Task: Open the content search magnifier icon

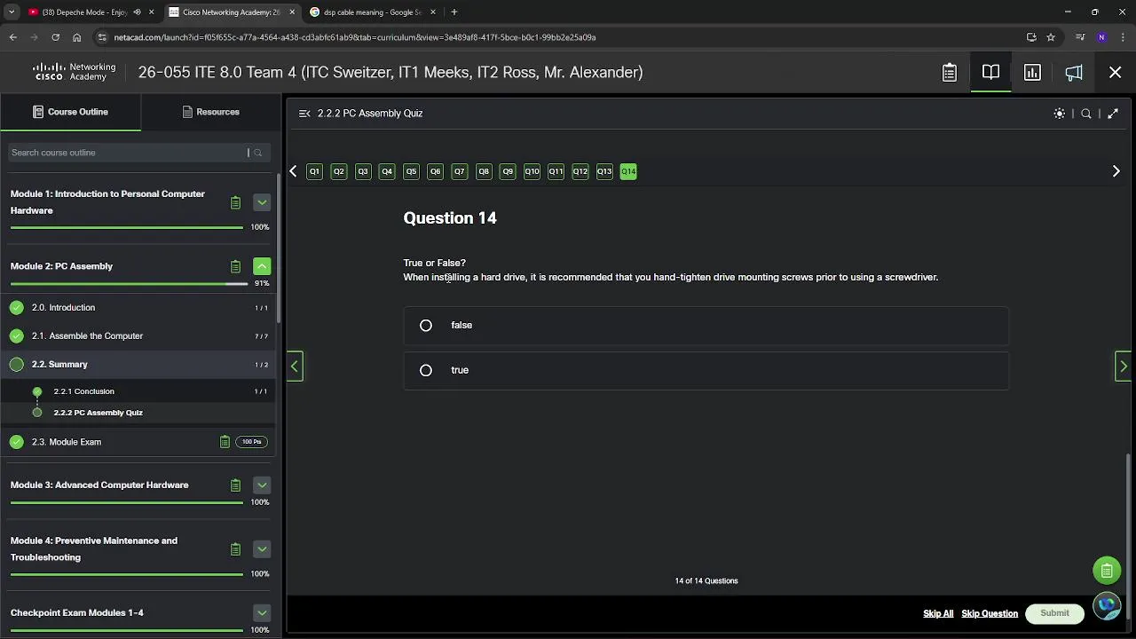Action: (x=1086, y=114)
